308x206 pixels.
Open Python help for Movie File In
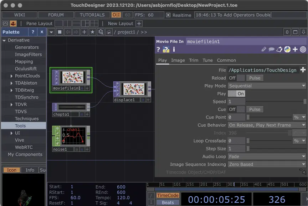coord(166,49)
